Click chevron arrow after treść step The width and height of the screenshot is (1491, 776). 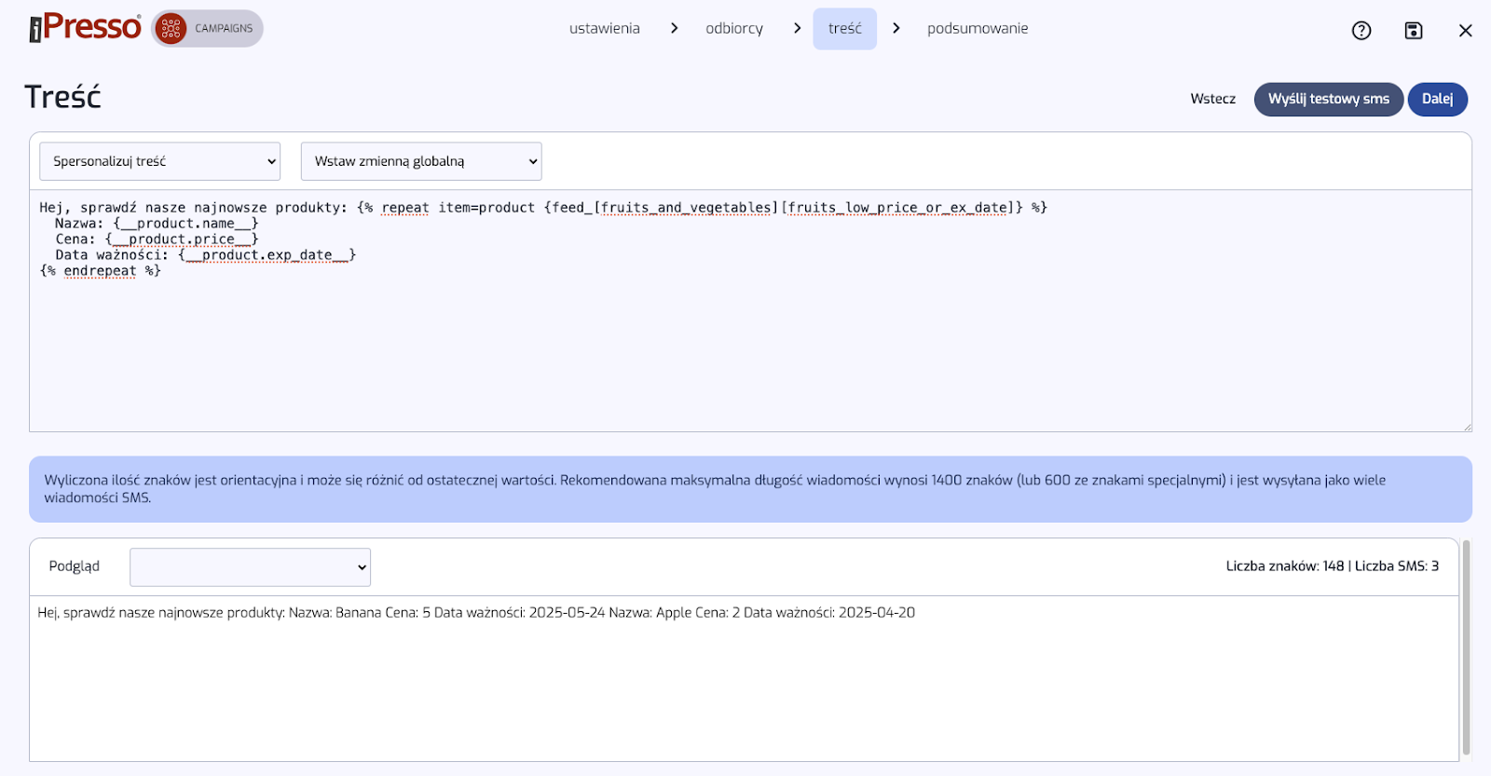click(x=896, y=29)
